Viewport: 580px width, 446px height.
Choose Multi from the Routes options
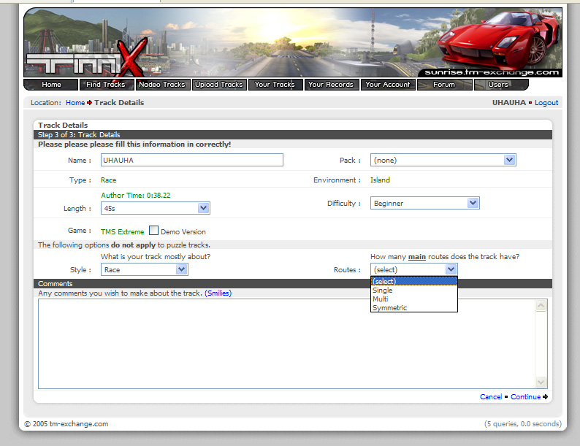[x=381, y=299]
